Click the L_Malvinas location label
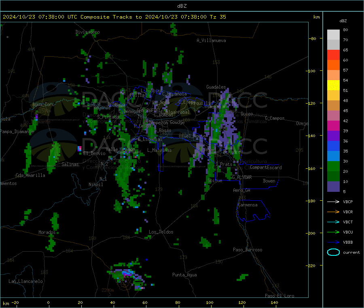 159,150
